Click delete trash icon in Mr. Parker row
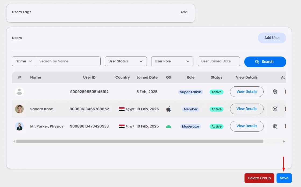The width and height of the screenshot is (301, 187). [x=285, y=126]
